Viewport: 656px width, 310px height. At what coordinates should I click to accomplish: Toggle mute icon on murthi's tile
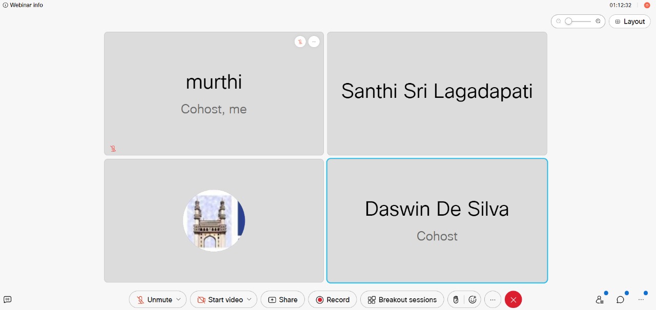[300, 42]
